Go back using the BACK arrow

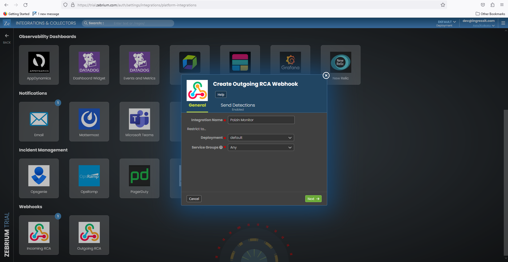tap(7, 38)
